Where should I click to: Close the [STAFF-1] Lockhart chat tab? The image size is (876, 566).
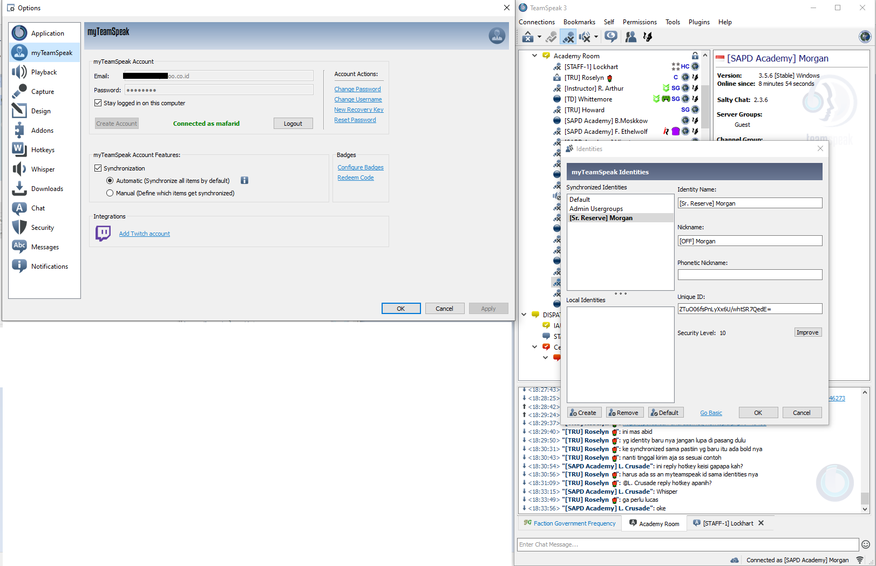[761, 523]
